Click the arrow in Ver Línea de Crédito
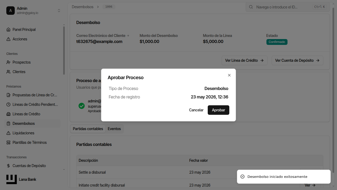 [x=262, y=60]
